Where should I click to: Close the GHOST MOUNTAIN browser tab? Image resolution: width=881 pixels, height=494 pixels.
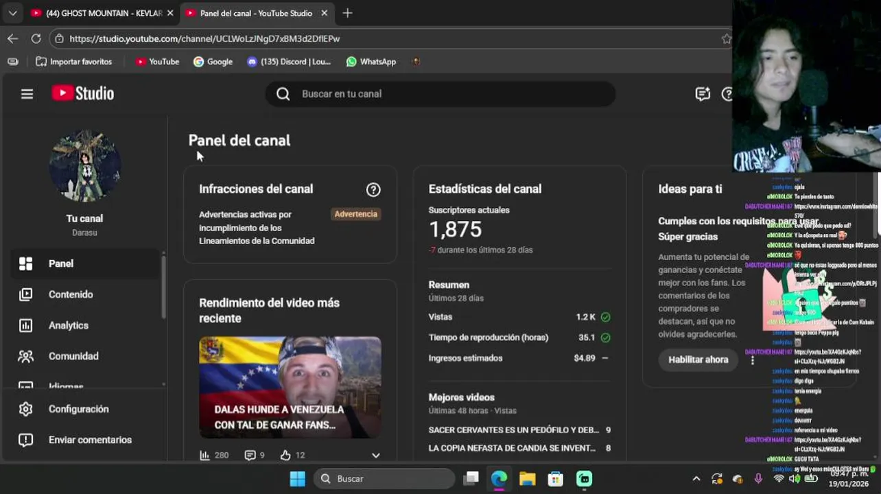(x=169, y=13)
